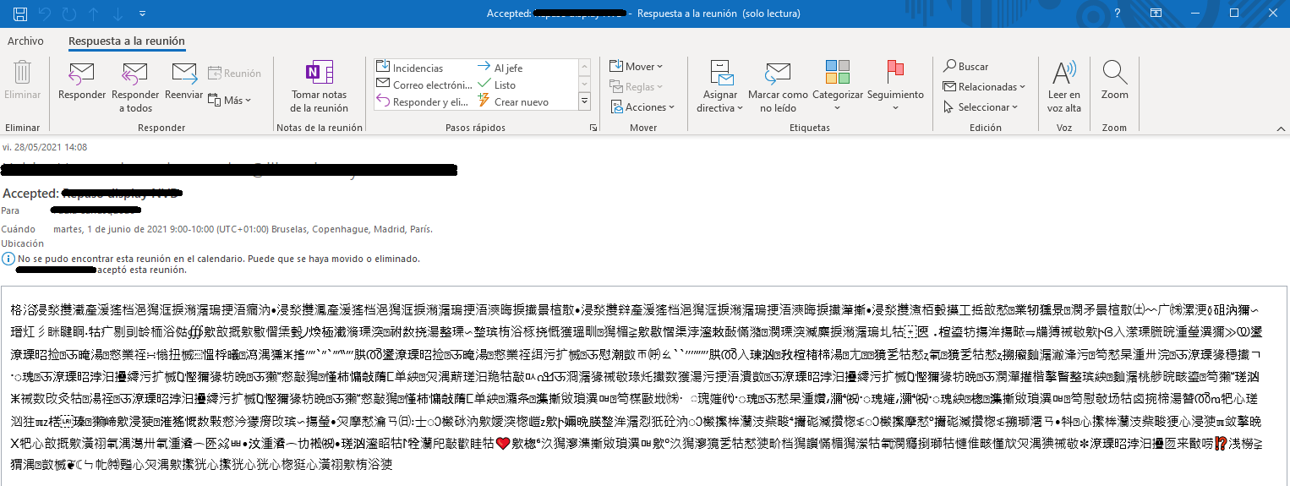Click quick steps gallery scroll up arrow
The width and height of the screenshot is (1290, 486).
583,67
